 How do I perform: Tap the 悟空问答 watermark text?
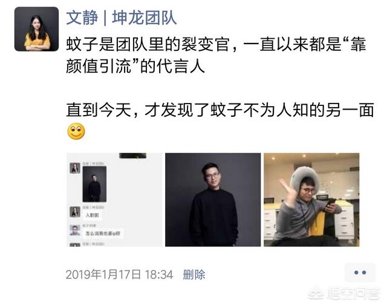click(x=353, y=294)
